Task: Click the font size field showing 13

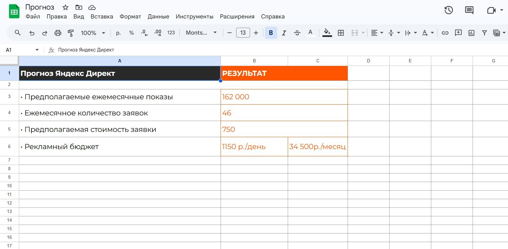Action: coord(243,33)
